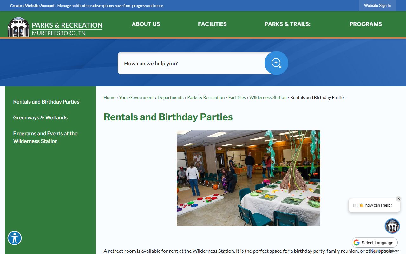
Task: Type in the 'How can we help you?' field
Action: pos(190,63)
